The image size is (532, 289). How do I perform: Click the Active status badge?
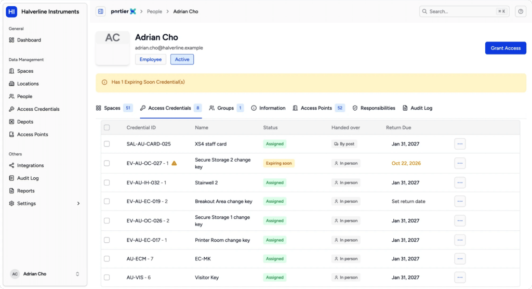pos(182,59)
